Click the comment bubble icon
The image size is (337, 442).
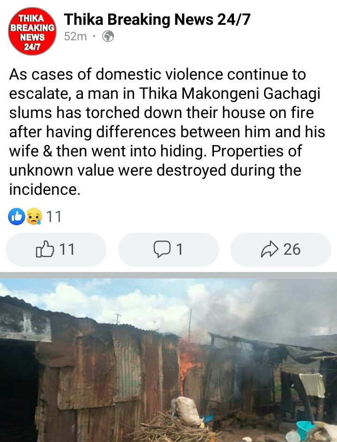click(162, 249)
